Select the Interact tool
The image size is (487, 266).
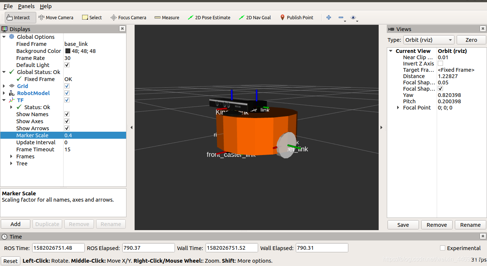pyautogui.click(x=20, y=17)
